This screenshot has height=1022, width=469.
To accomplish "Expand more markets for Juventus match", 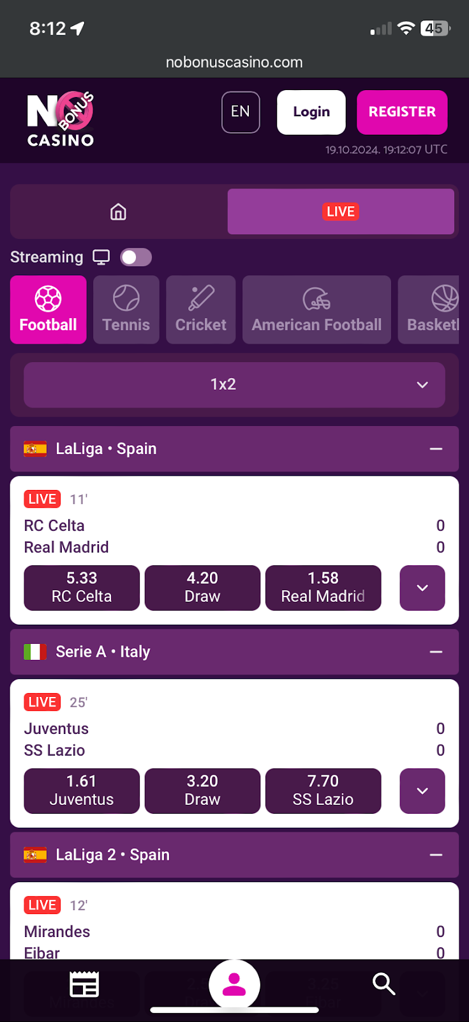I will pos(422,791).
